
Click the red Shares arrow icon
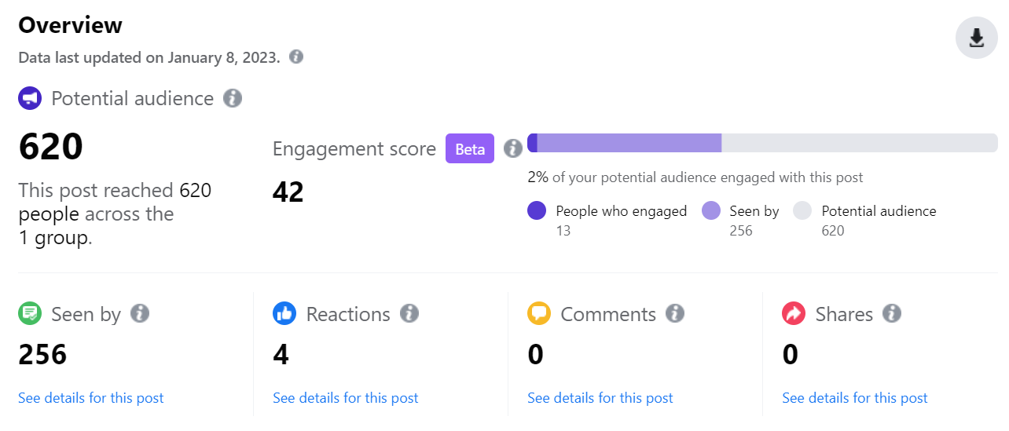coord(794,314)
